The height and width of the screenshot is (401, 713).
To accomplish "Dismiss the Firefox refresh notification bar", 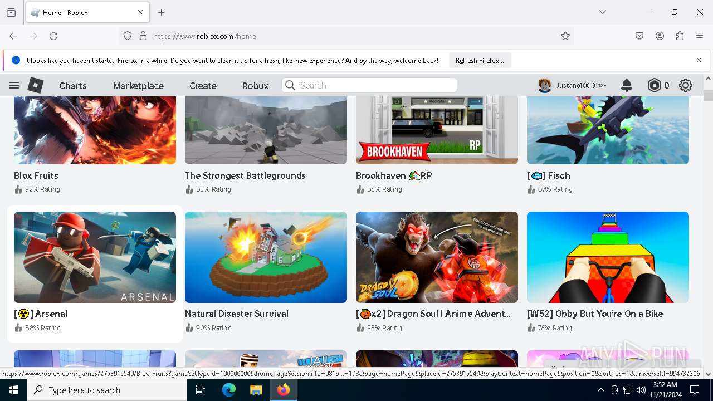I will (x=699, y=60).
